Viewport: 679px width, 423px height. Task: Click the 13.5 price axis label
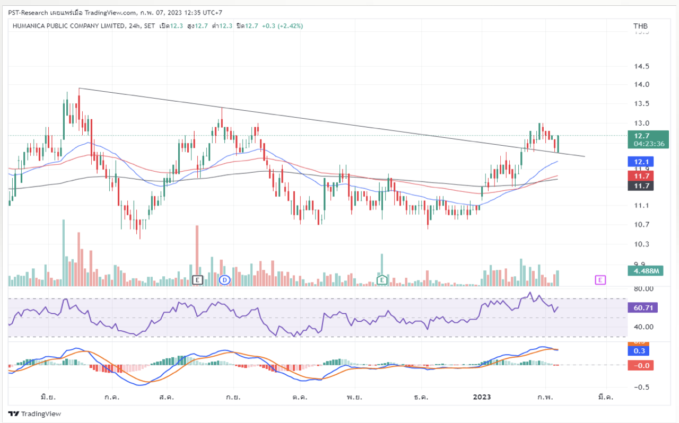click(x=642, y=103)
